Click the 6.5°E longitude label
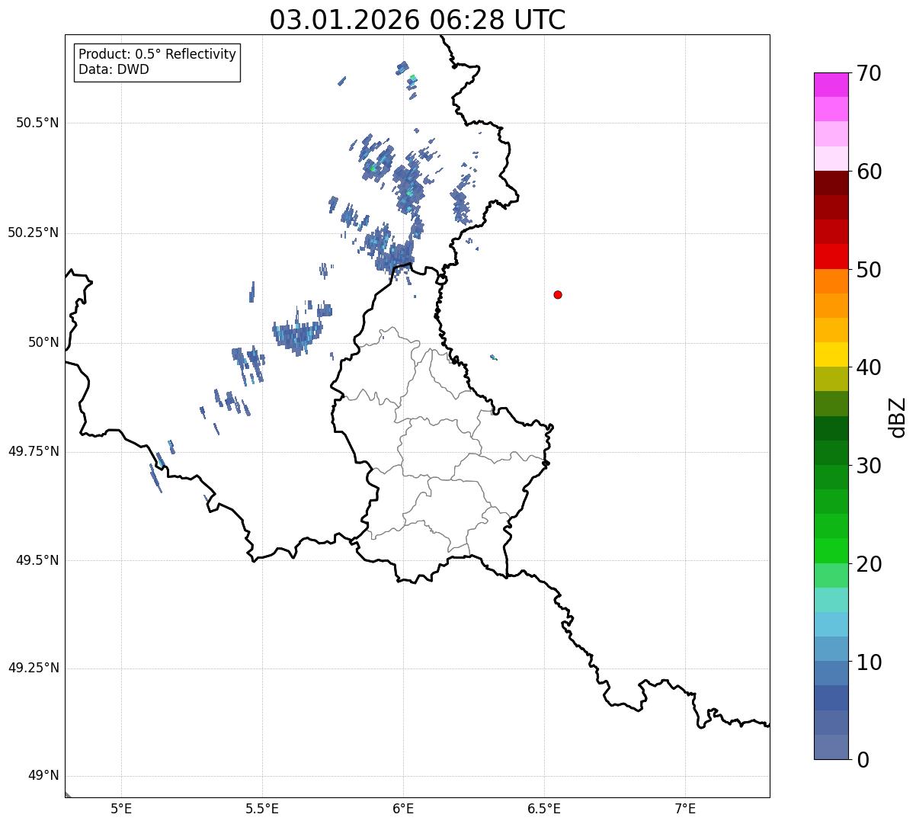916x824 pixels. pyautogui.click(x=544, y=809)
